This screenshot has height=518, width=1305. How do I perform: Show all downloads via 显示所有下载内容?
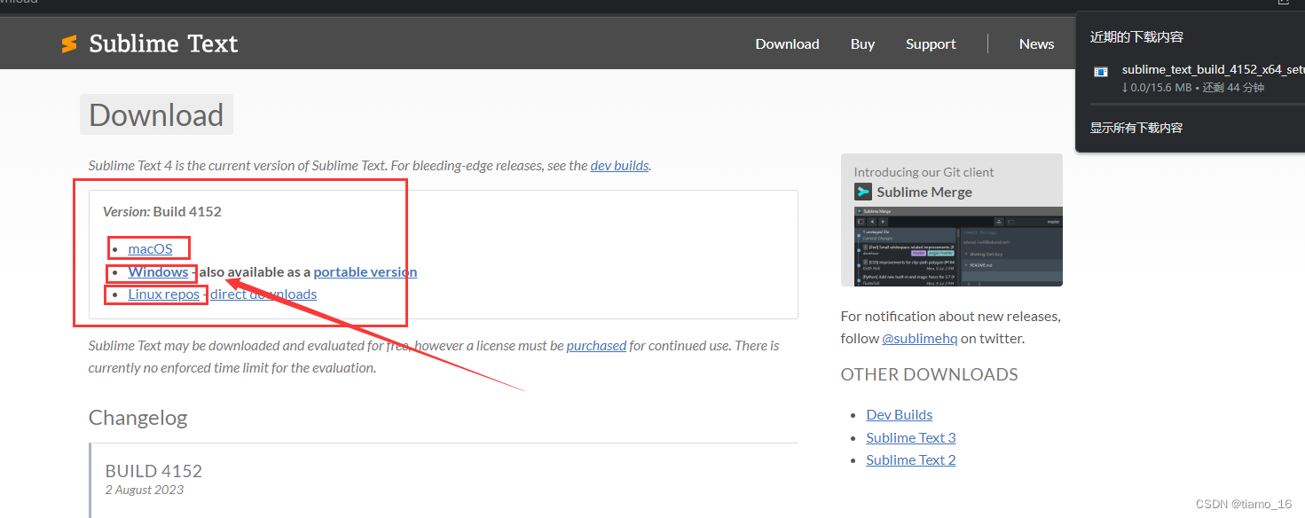click(x=1136, y=128)
